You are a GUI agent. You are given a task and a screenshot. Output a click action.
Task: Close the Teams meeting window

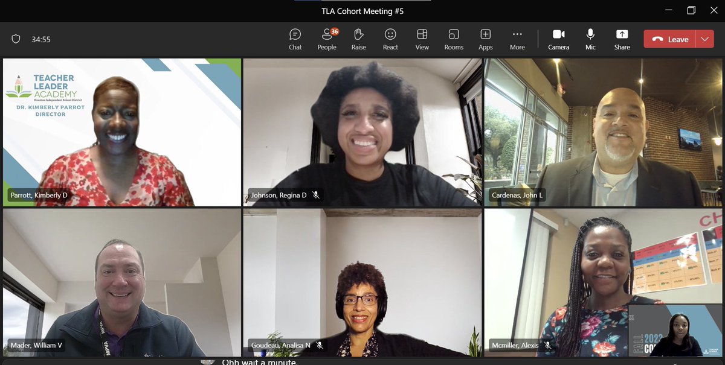[x=714, y=10]
